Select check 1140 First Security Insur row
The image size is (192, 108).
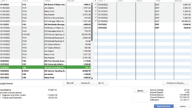click(x=45, y=18)
